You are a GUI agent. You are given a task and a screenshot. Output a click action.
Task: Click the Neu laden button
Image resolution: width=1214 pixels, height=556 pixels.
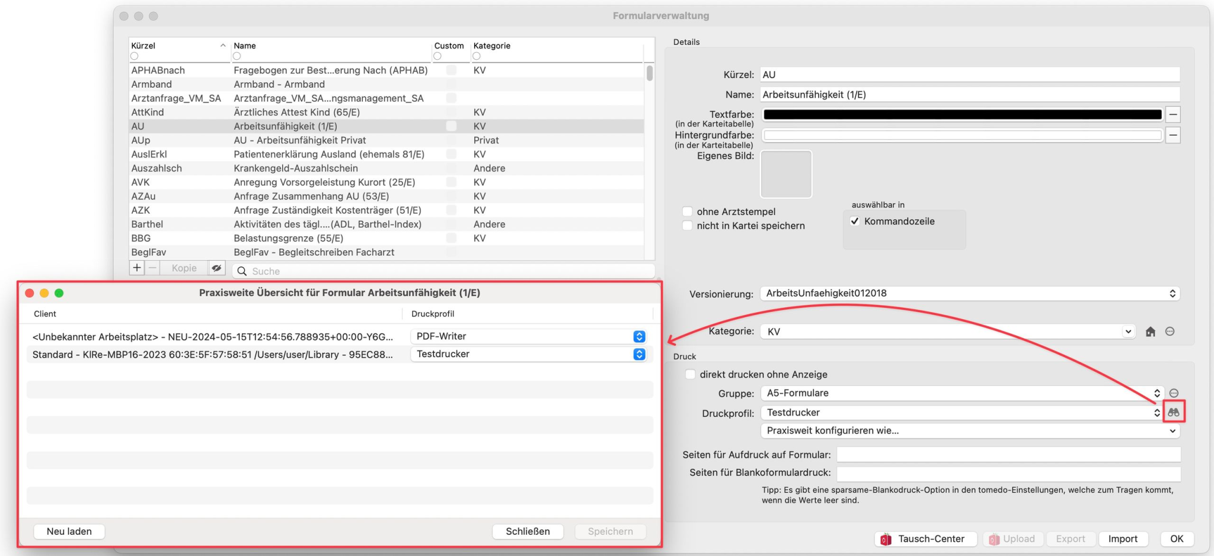tap(69, 532)
